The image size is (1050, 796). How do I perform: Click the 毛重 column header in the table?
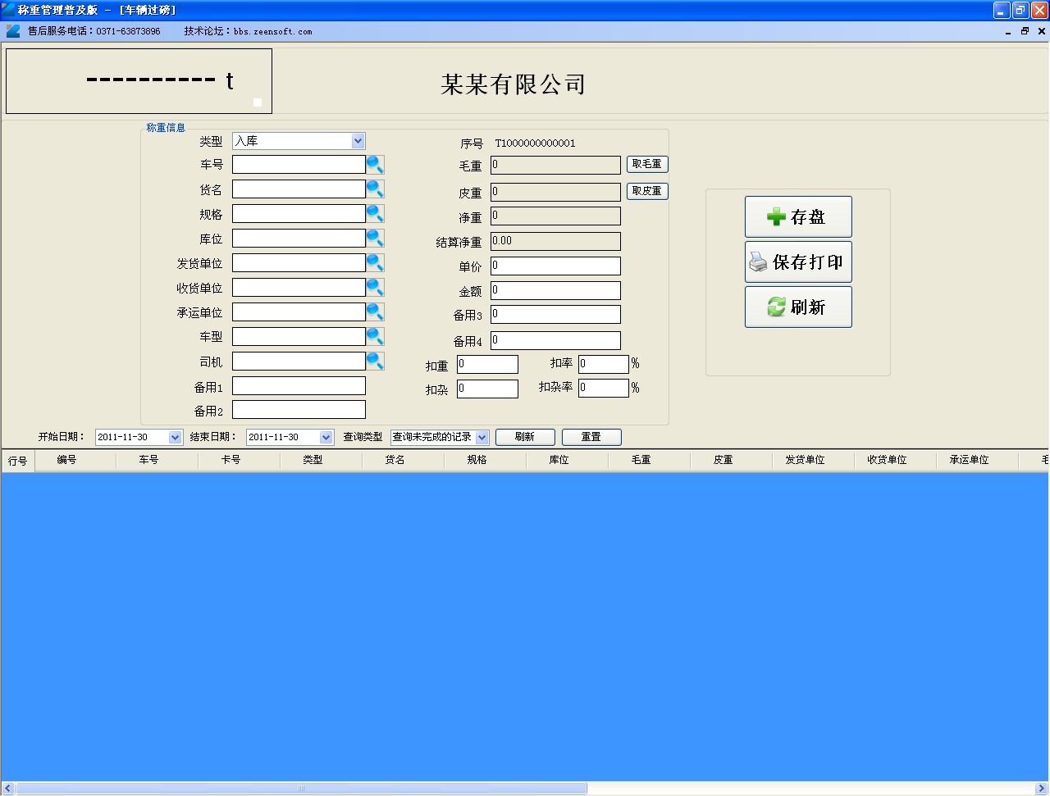[649, 461]
